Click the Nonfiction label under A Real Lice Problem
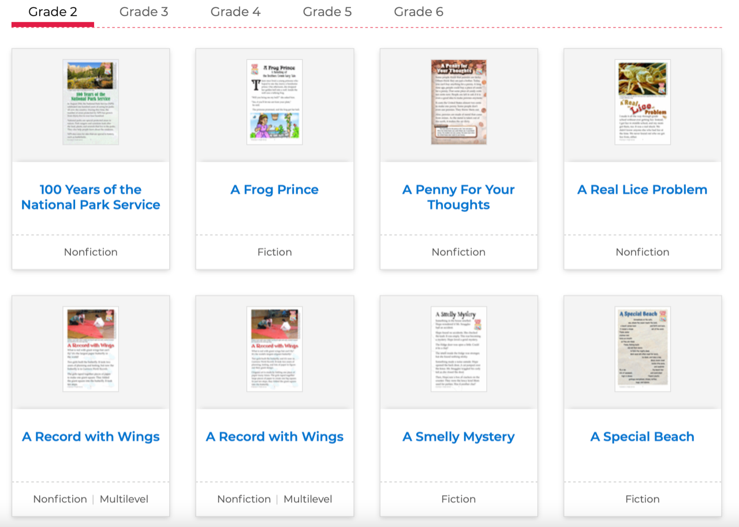 coord(642,252)
